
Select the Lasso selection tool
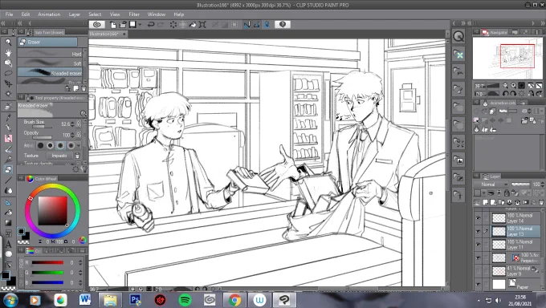[8, 73]
